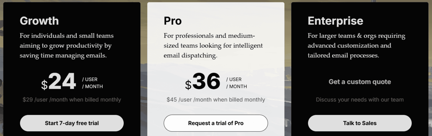Click the /USER /MONTH label beside $36
This screenshot has width=432, height=136.
click(236, 83)
